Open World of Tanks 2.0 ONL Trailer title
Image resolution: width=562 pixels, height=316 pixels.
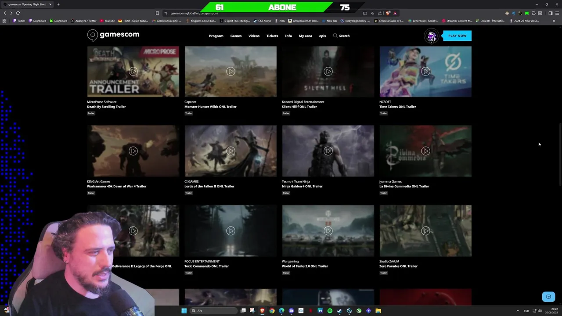(x=305, y=266)
